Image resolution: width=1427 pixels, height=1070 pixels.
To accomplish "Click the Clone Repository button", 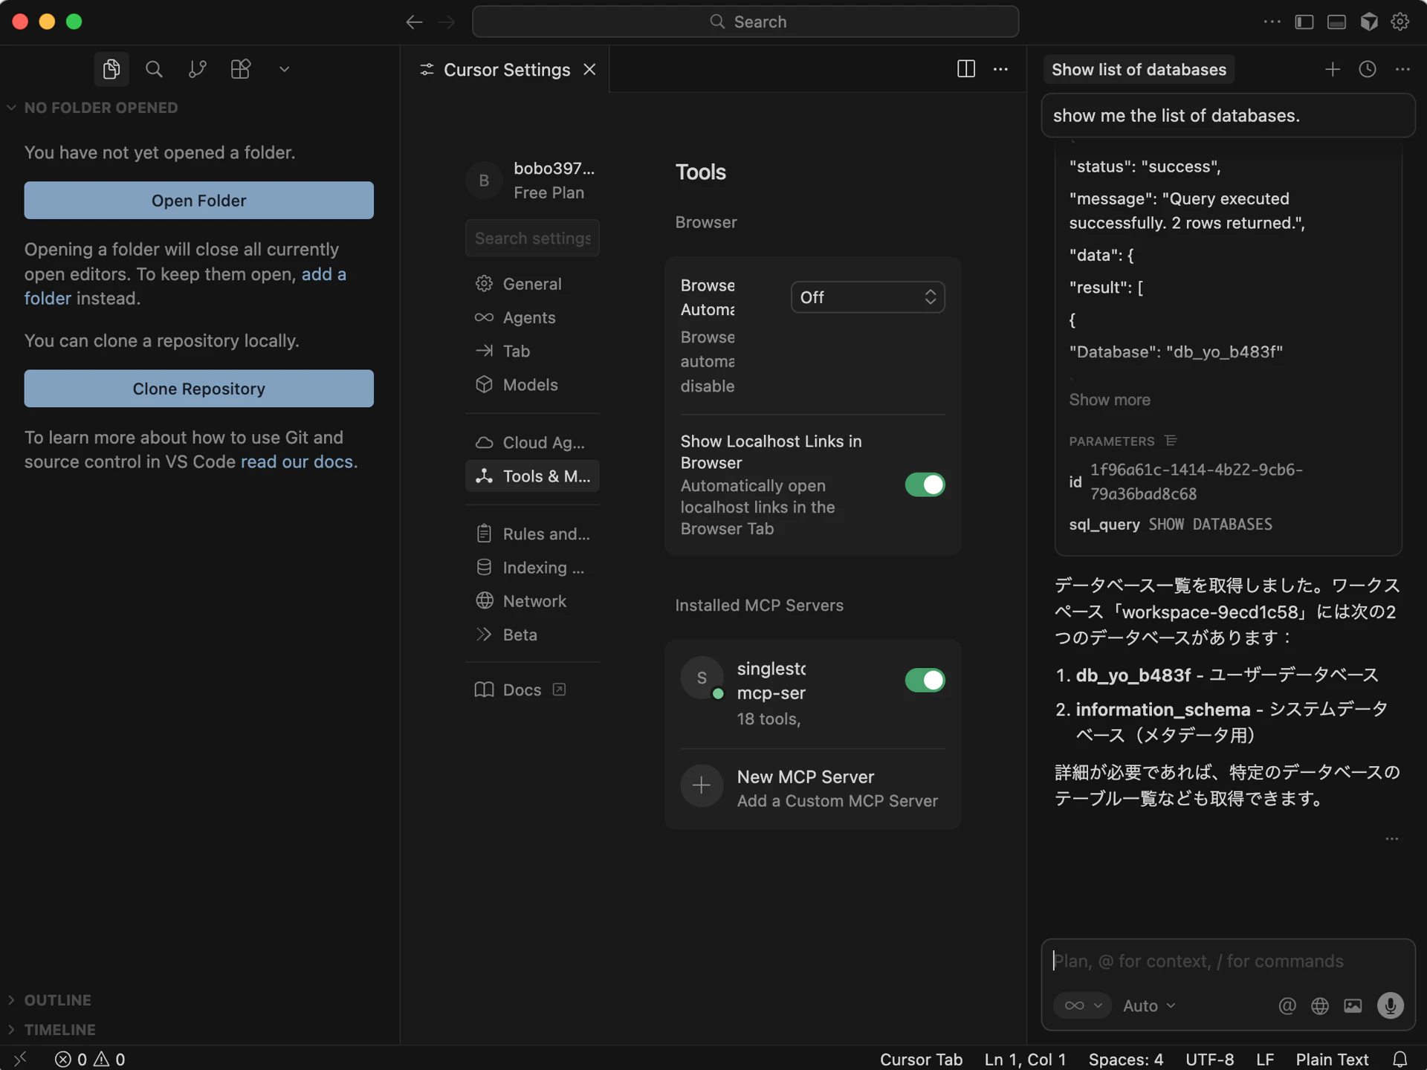I will pos(198,389).
